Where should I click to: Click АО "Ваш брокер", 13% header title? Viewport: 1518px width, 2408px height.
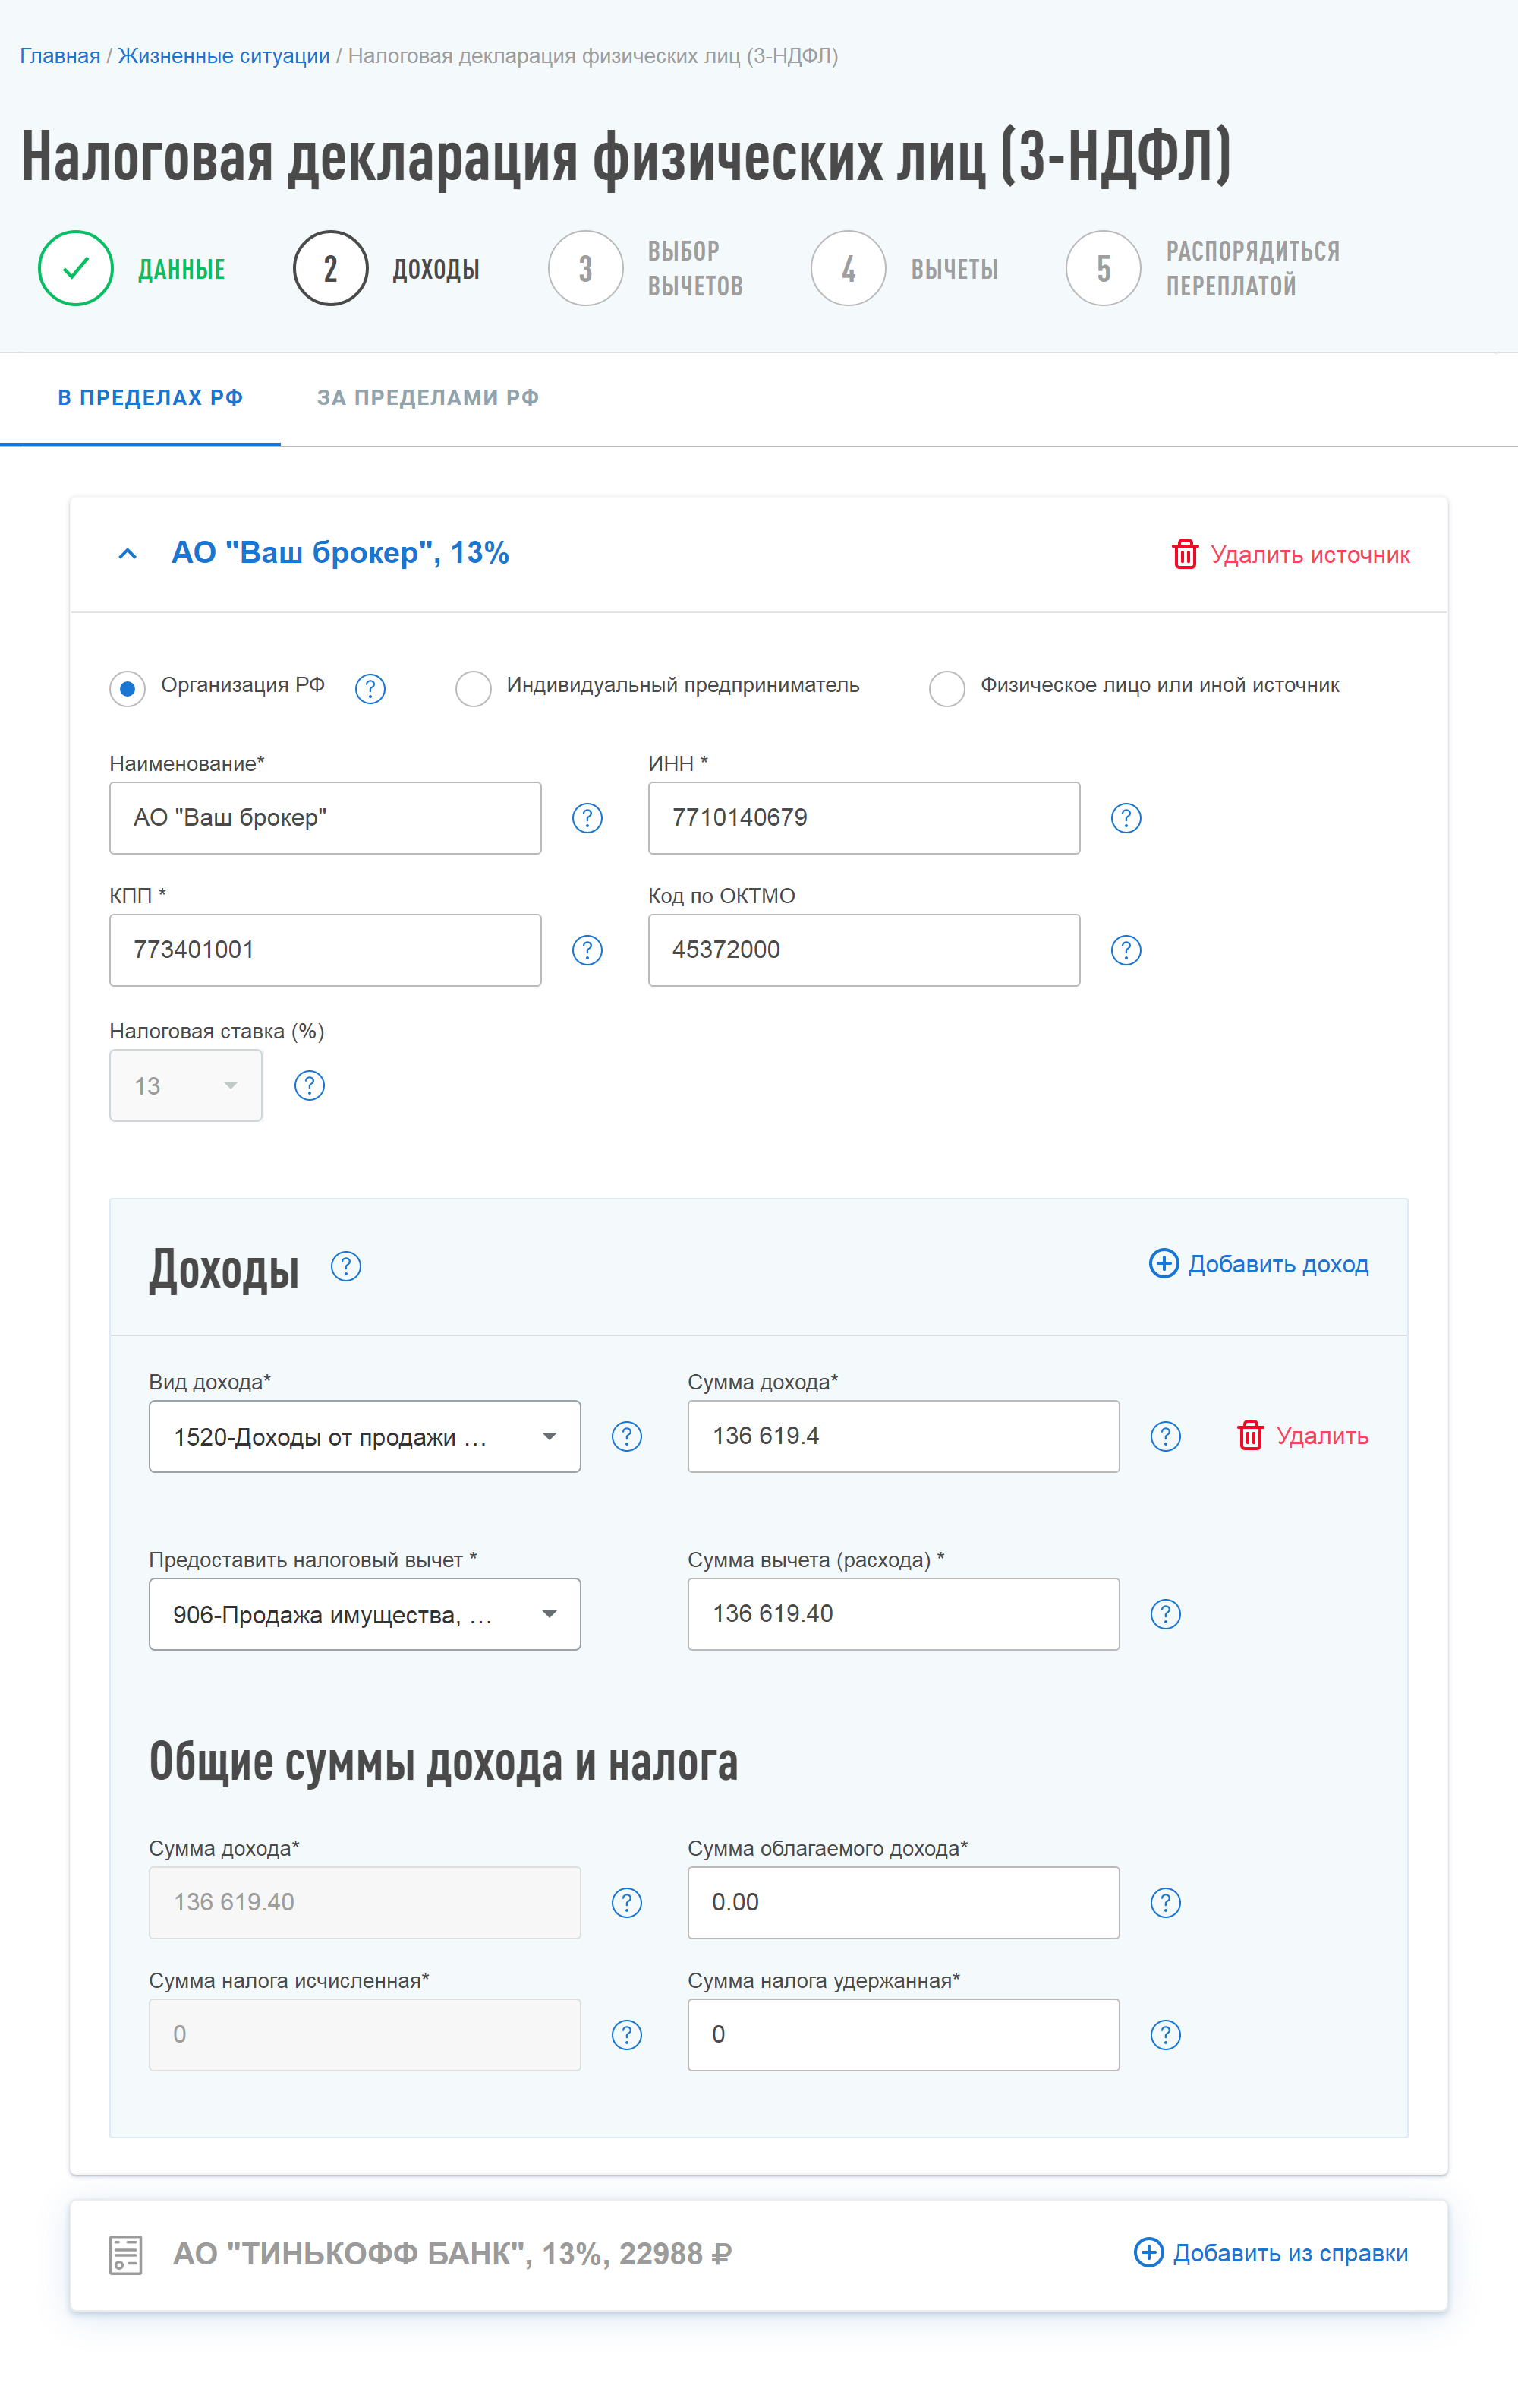(340, 553)
